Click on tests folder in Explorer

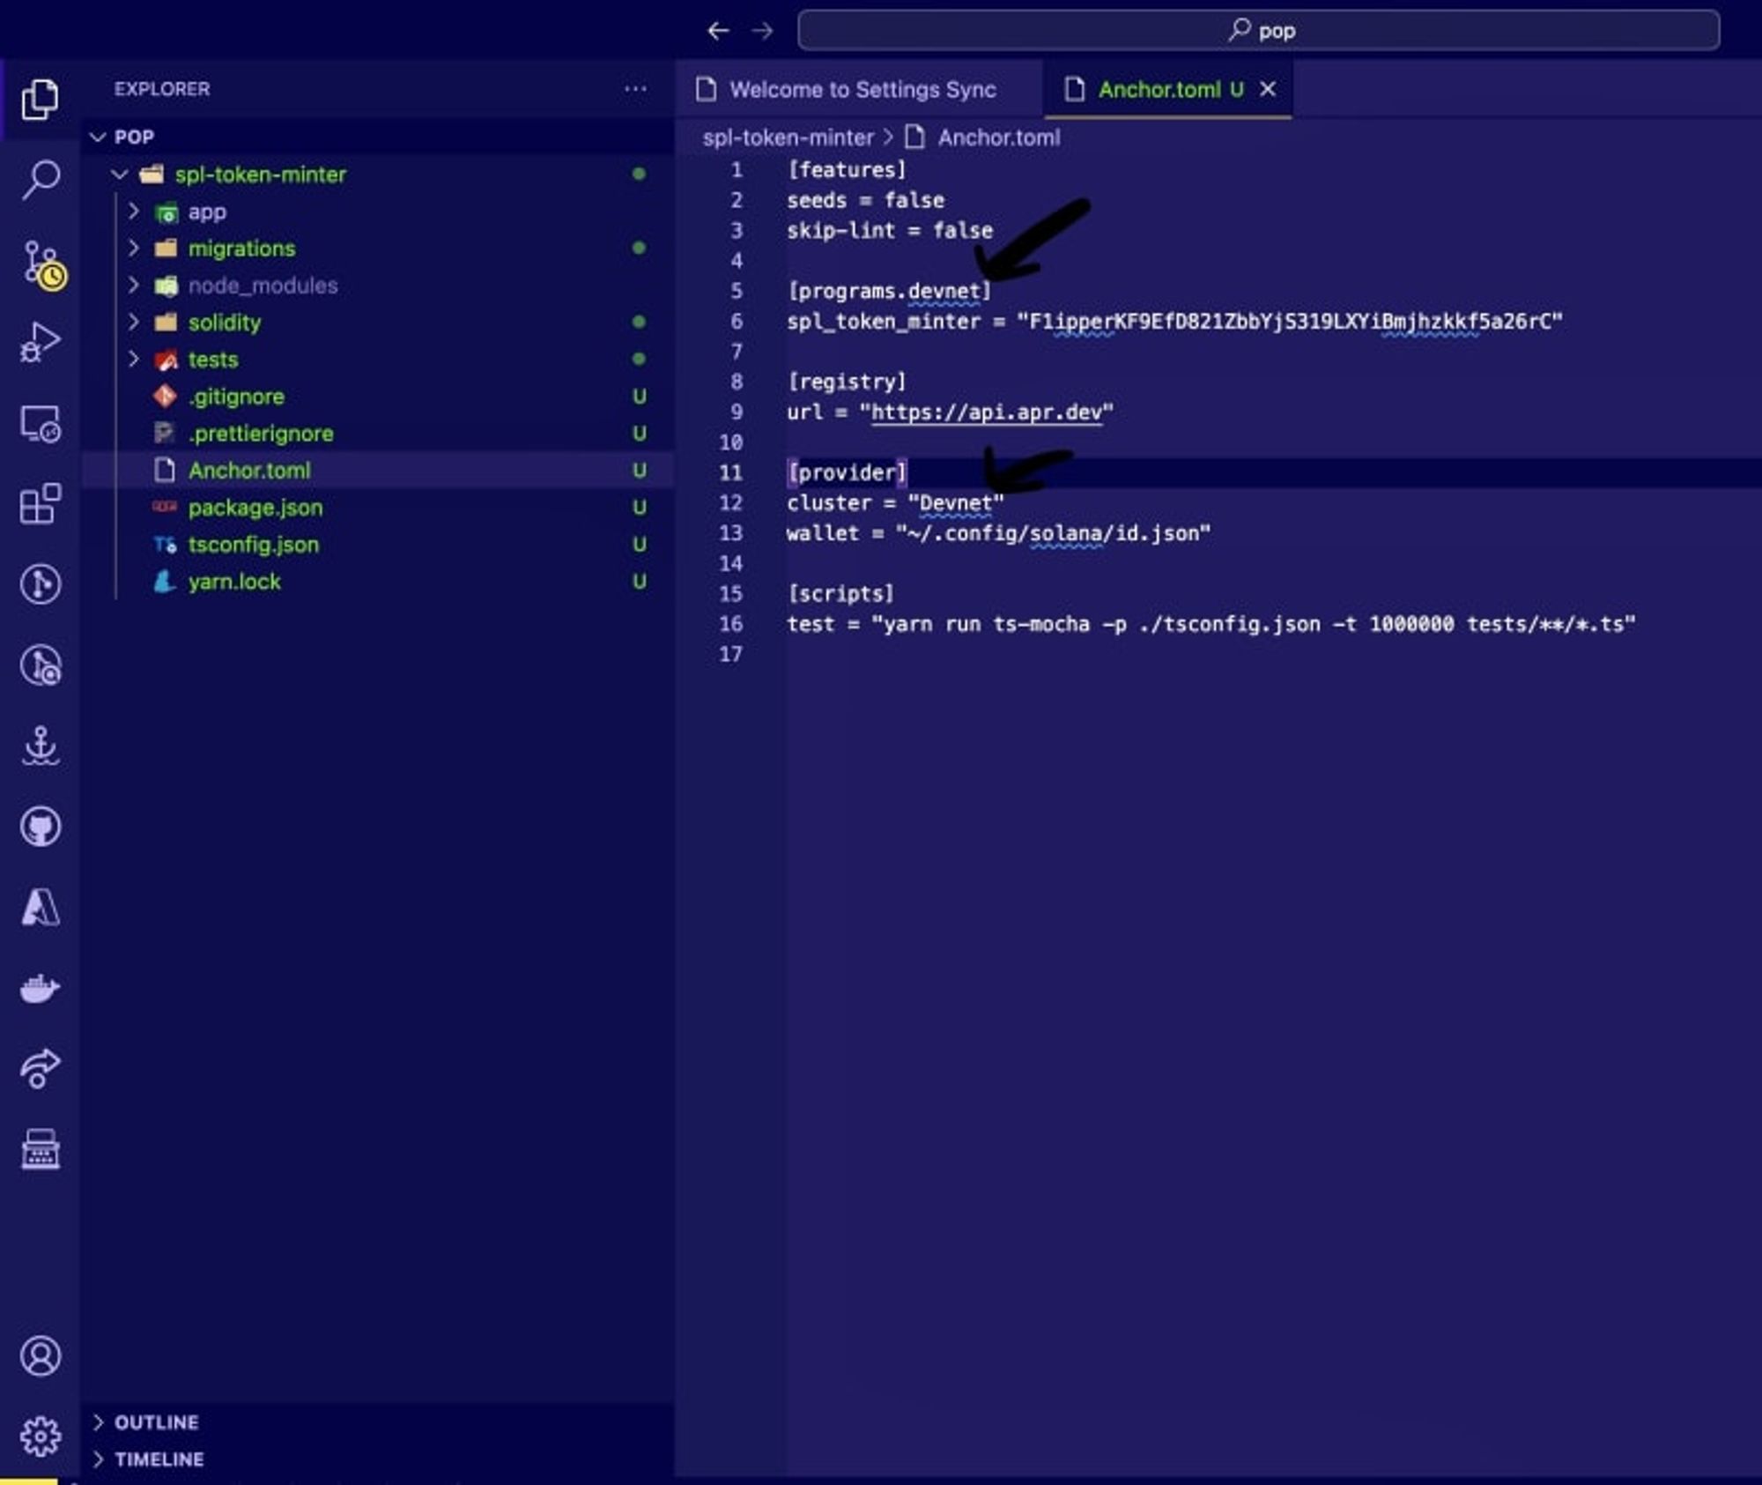(x=212, y=358)
